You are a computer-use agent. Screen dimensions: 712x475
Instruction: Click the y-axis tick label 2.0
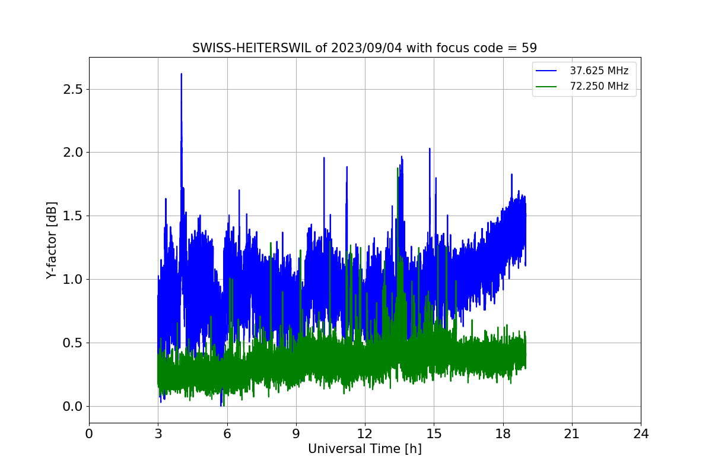coord(72,153)
